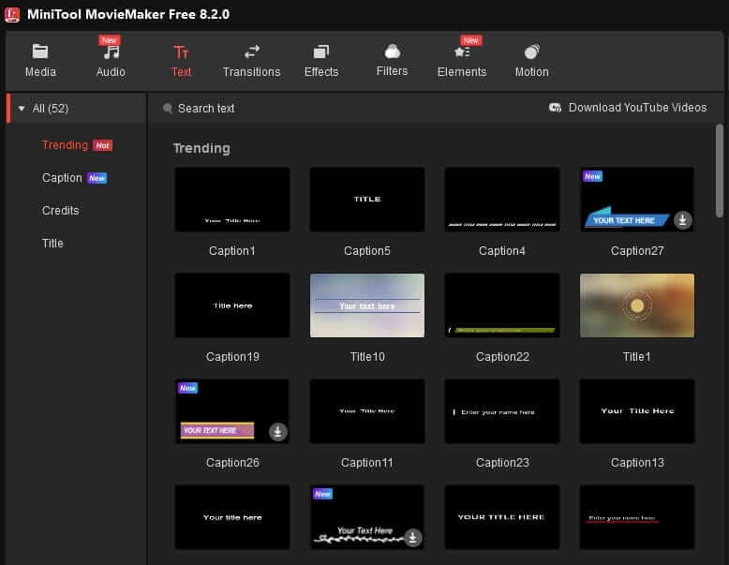The width and height of the screenshot is (729, 565).
Task: Pick the Title1 text template
Action: tap(637, 305)
